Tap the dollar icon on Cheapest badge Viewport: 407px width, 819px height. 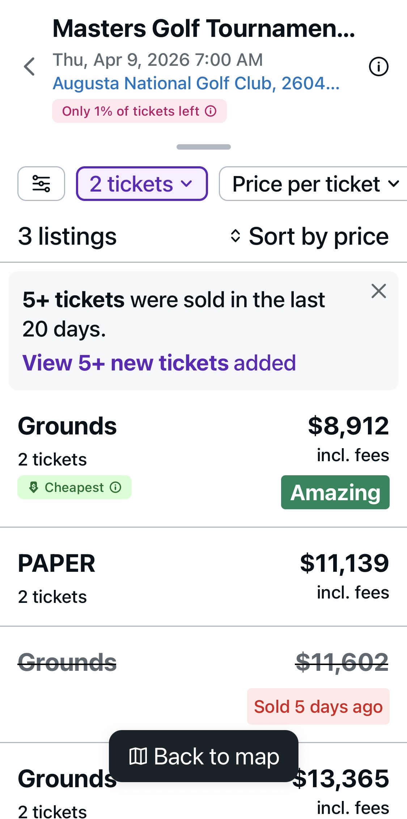pyautogui.click(x=34, y=487)
